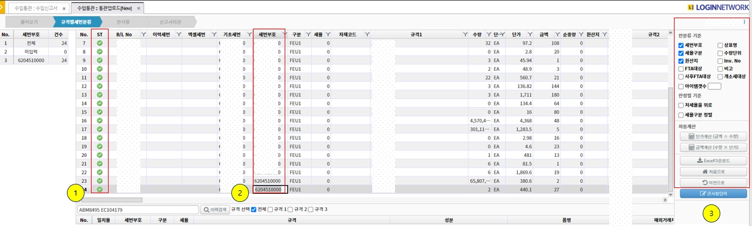The width and height of the screenshot is (752, 226).
Task: Close the 수입신고서 tab with its X
Action: 64,9
